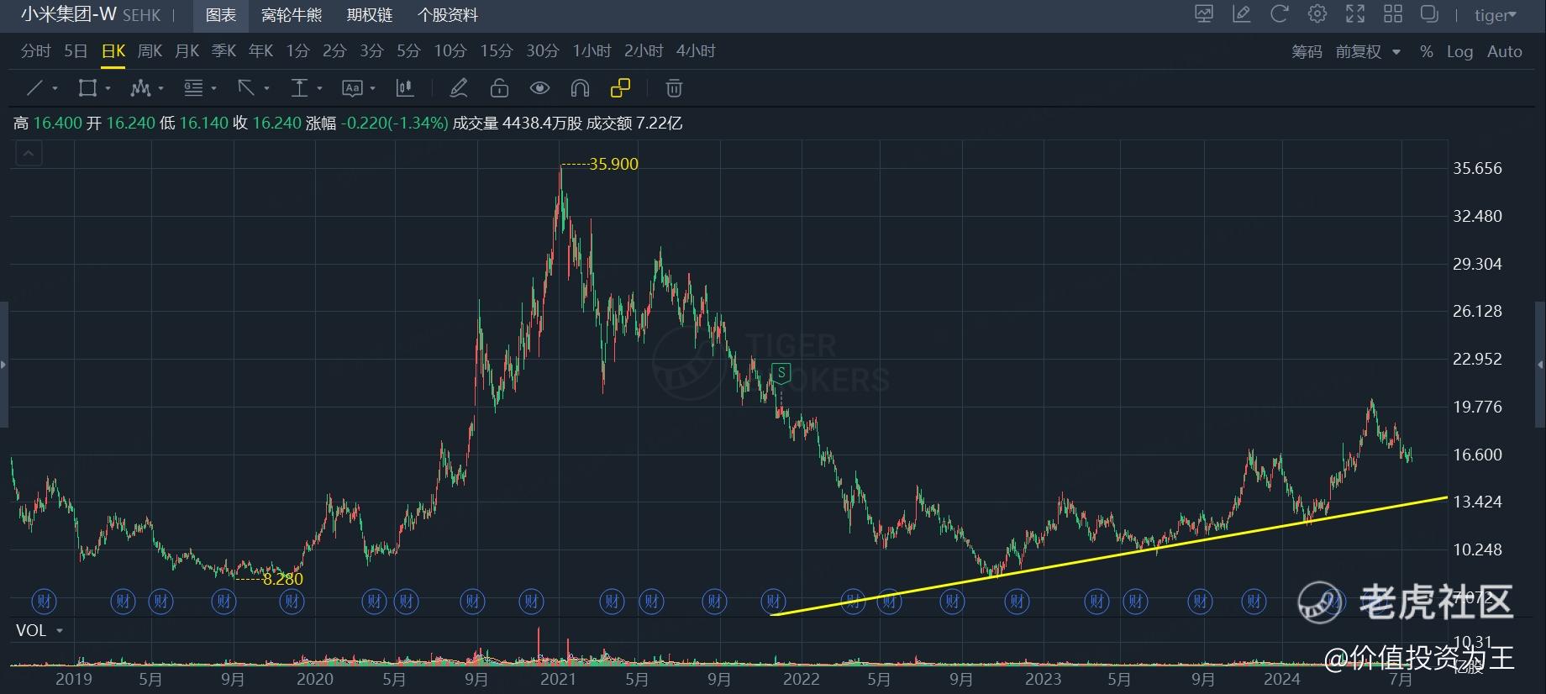Click the 8.280 low price label
This screenshot has width=1546, height=694.
(x=283, y=579)
